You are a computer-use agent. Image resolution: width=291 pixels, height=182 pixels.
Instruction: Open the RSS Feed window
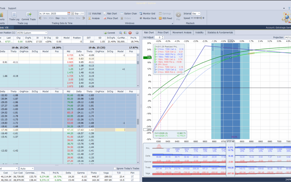(165, 18)
